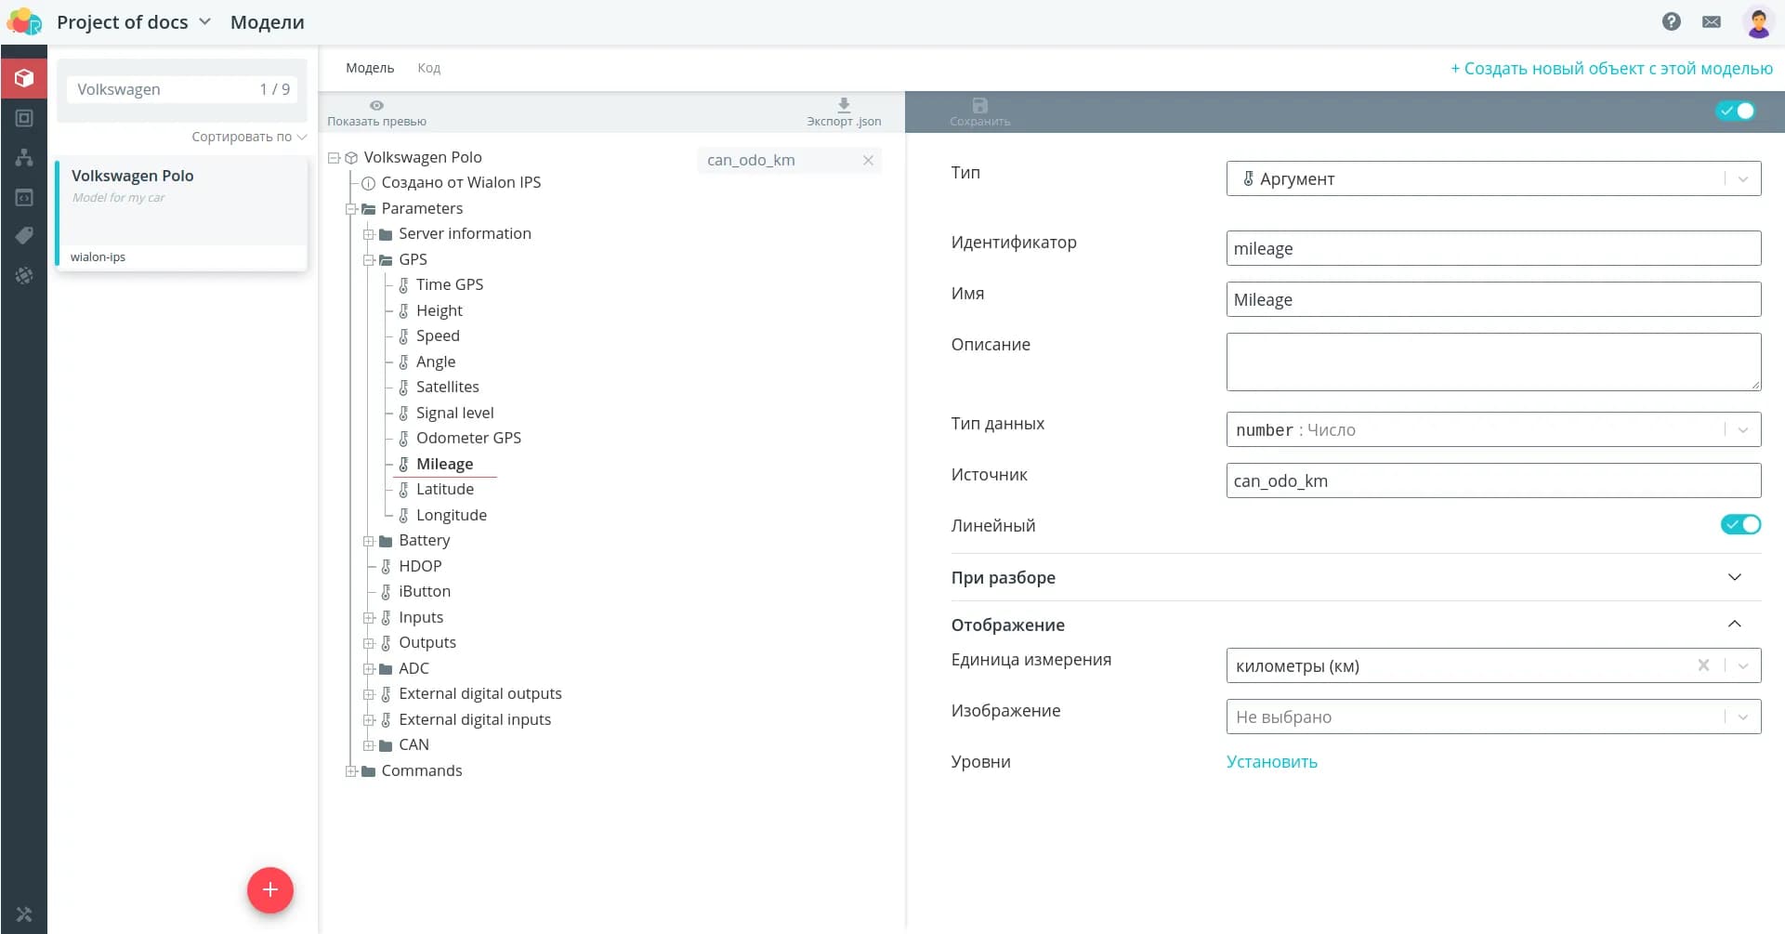
Task: Open the Тип данных dropdown
Action: click(1492, 429)
